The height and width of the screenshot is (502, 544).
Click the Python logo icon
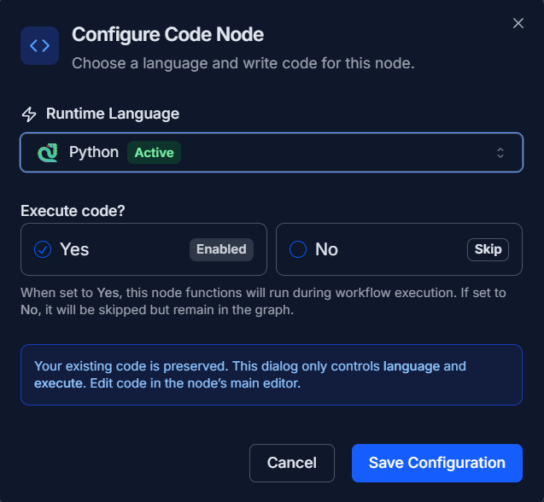[x=48, y=153]
